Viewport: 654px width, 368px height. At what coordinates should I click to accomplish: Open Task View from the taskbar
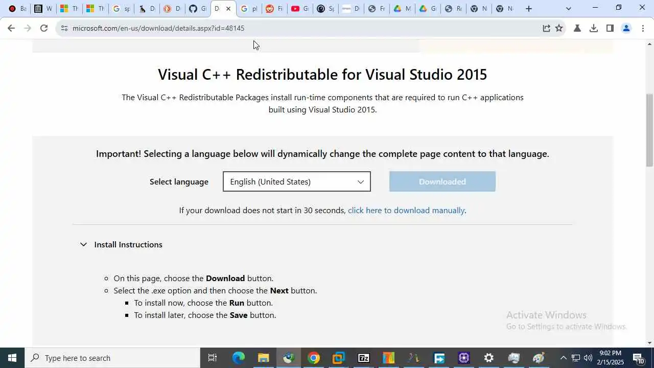(x=213, y=358)
